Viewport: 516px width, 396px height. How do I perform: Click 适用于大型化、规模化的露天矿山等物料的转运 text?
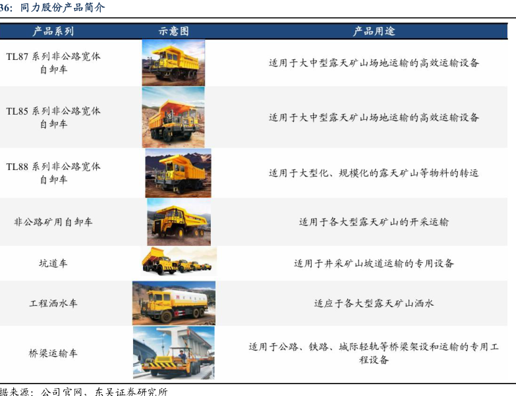coord(374,173)
